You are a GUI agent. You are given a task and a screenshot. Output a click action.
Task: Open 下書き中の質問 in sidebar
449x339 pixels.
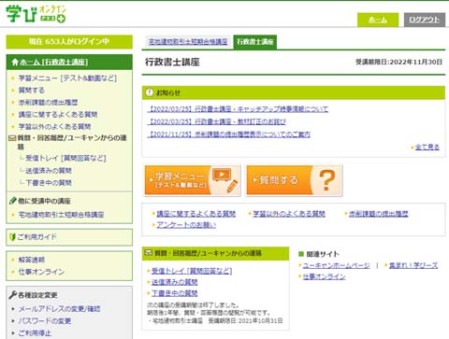pos(49,183)
